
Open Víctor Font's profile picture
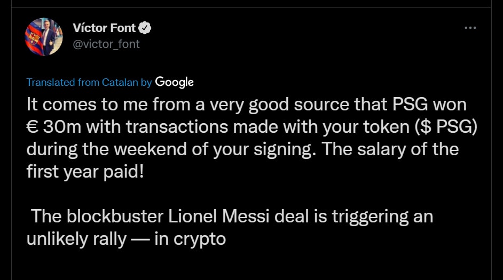pyautogui.click(x=44, y=37)
